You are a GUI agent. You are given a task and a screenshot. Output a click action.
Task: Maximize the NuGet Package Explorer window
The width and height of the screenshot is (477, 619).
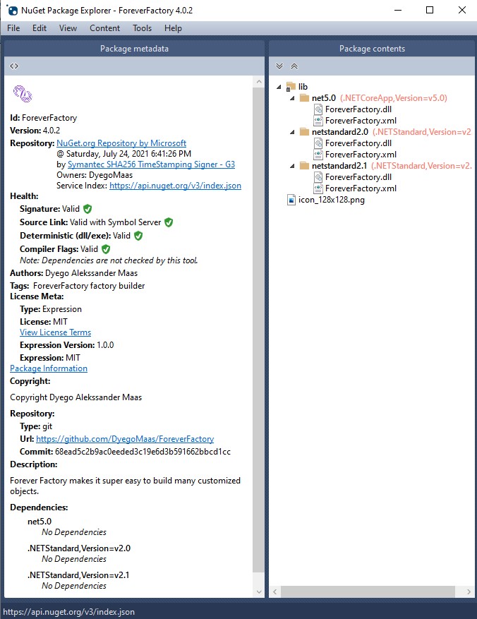(430, 11)
